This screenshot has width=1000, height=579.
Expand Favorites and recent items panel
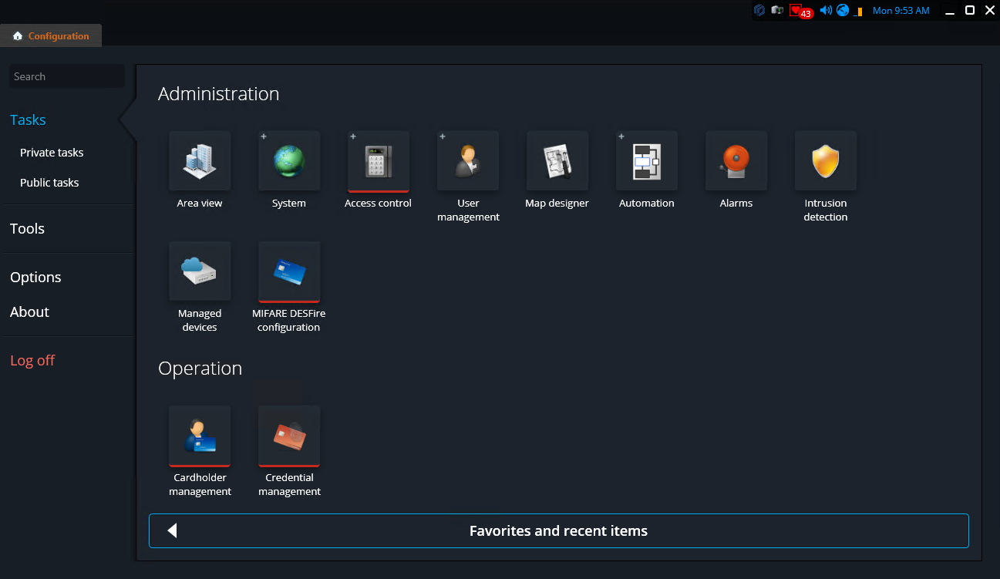558,531
